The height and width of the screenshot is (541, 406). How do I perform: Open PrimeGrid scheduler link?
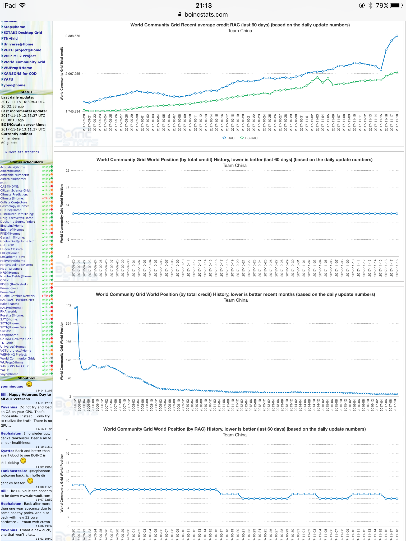(x=8, y=292)
